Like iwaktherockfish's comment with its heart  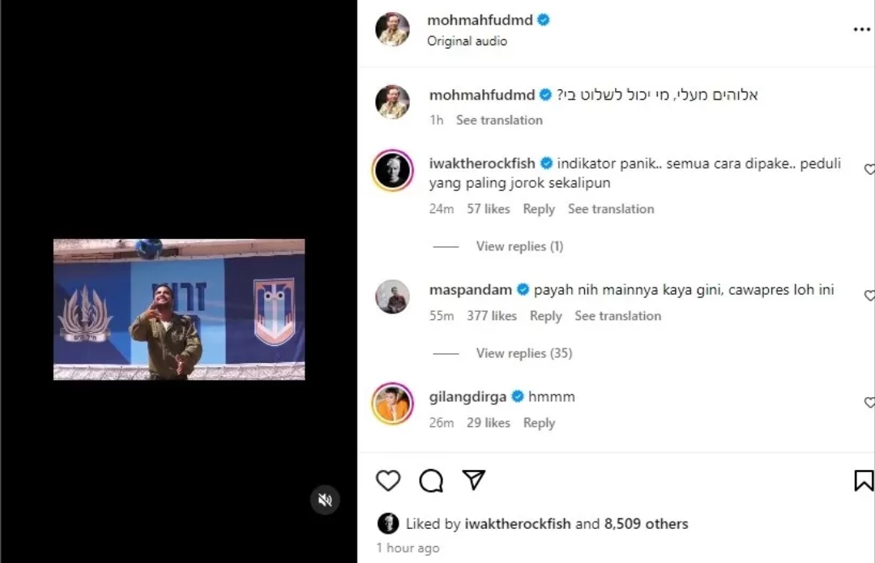tap(869, 169)
